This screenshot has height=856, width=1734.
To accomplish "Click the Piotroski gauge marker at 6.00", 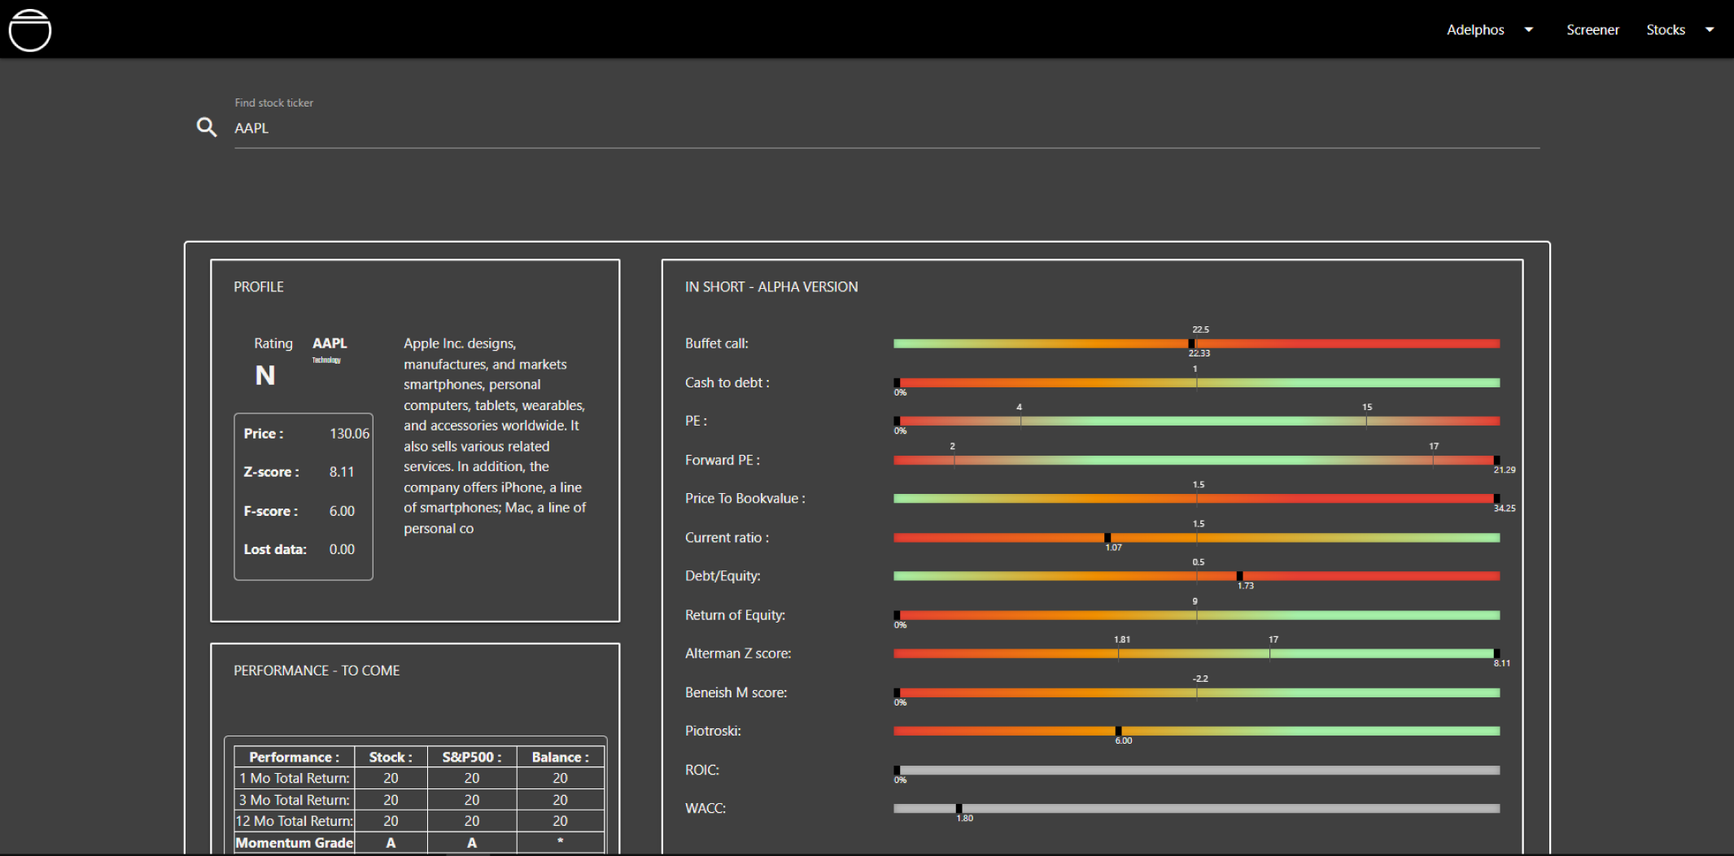I will tap(1118, 731).
